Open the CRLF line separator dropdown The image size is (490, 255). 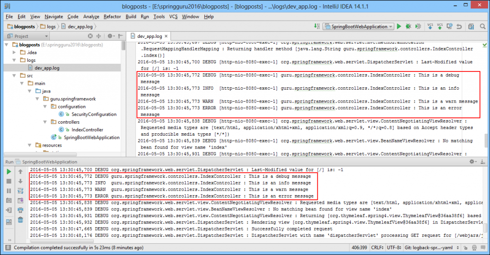coord(377,247)
